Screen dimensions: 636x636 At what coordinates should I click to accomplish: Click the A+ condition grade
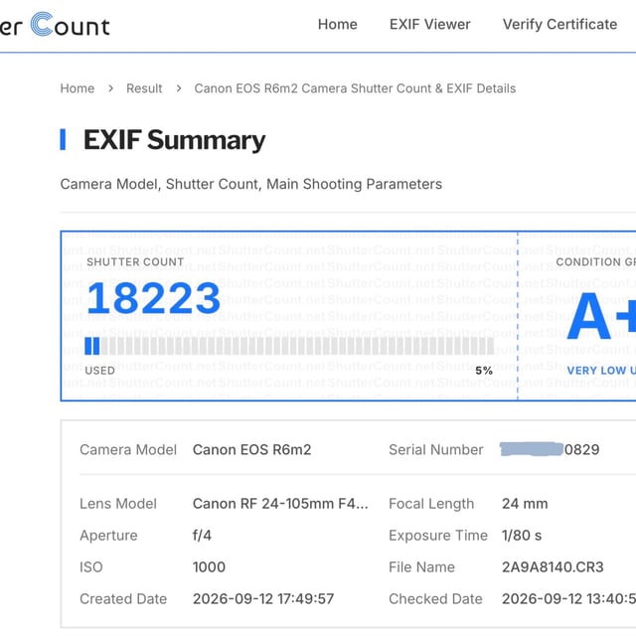[x=601, y=316]
